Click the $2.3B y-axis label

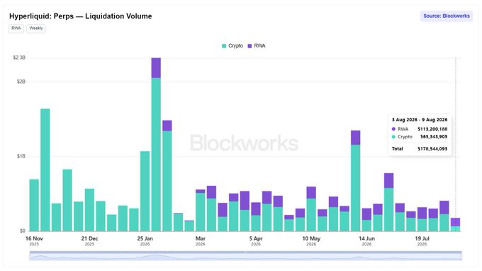tap(19, 57)
